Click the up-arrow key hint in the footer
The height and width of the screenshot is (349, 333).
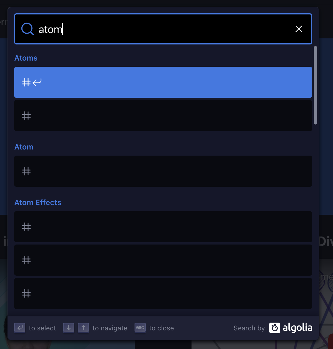(83, 328)
